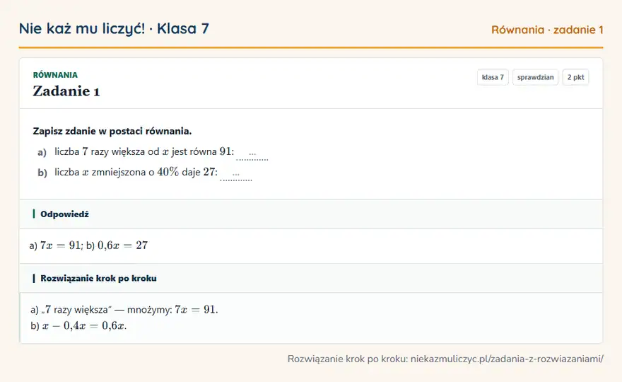Viewport: 622px width, 382px height.
Task: Click solution step a) '7 razy większa — mnożymy'
Action: click(124, 309)
